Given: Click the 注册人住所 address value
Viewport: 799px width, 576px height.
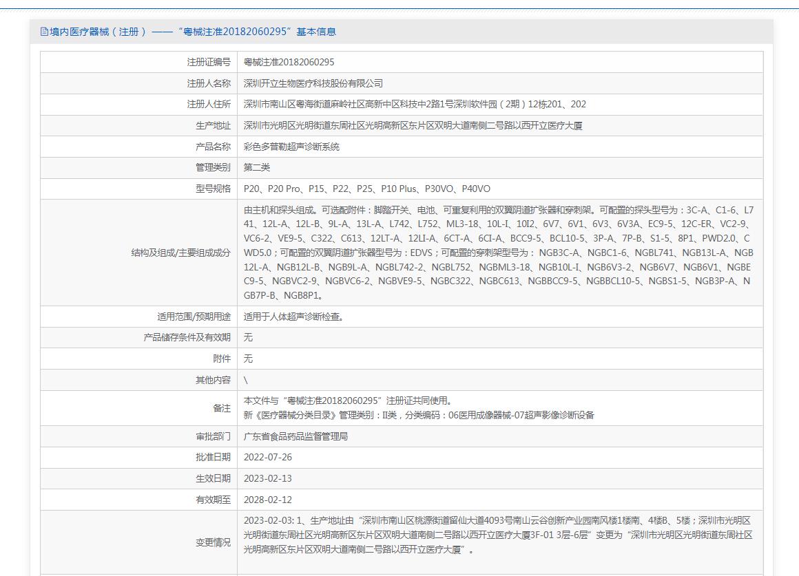Looking at the screenshot, I should coord(415,105).
